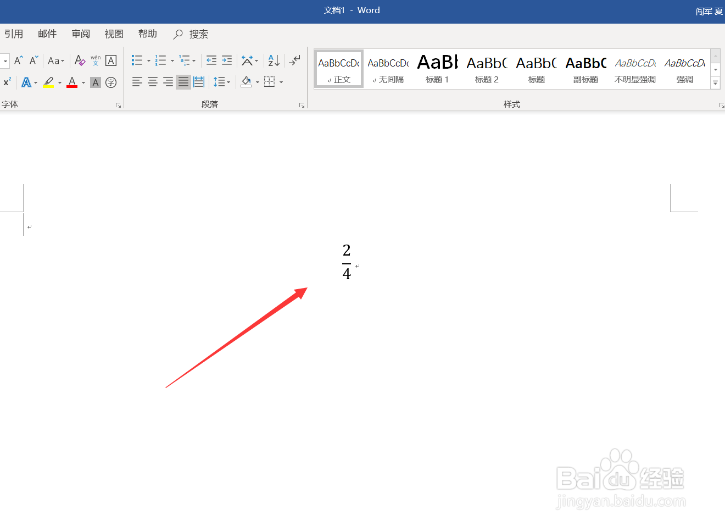Open the 邮件 ribbon tab
Screen dimensions: 725x526
(47, 34)
